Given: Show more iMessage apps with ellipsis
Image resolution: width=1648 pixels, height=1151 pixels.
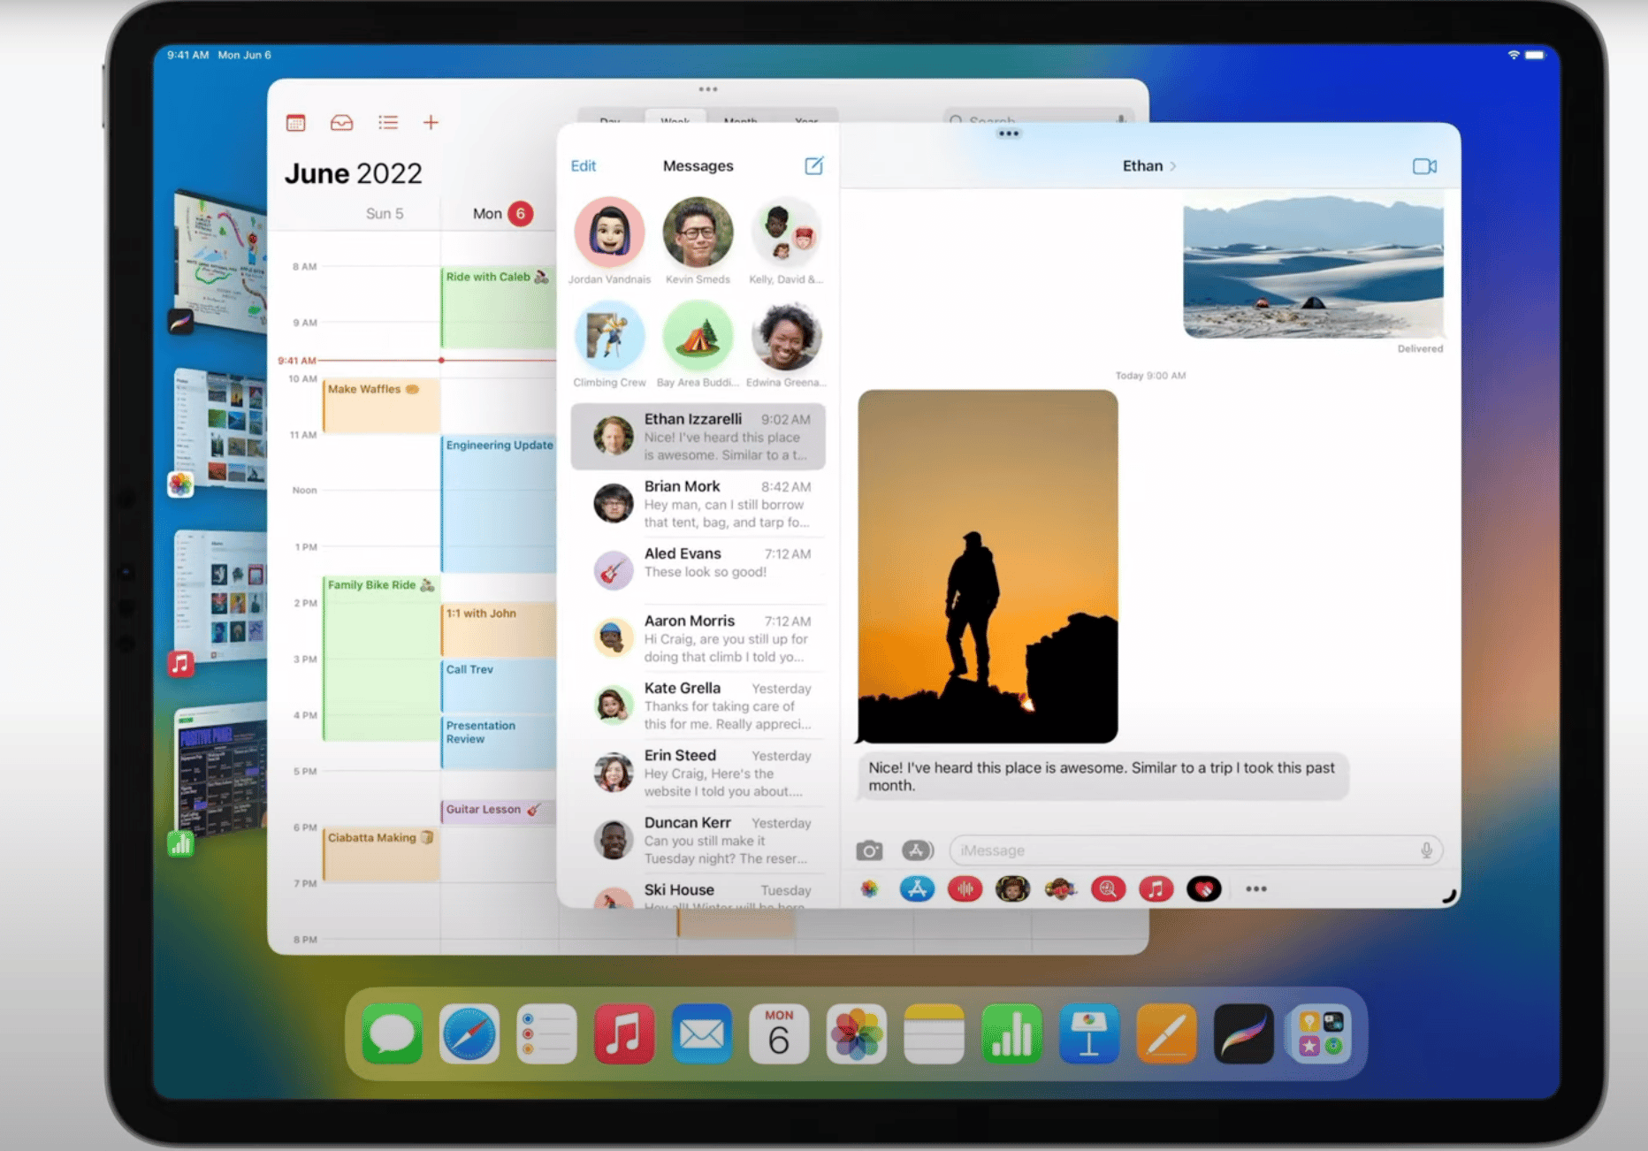Looking at the screenshot, I should click(1255, 889).
